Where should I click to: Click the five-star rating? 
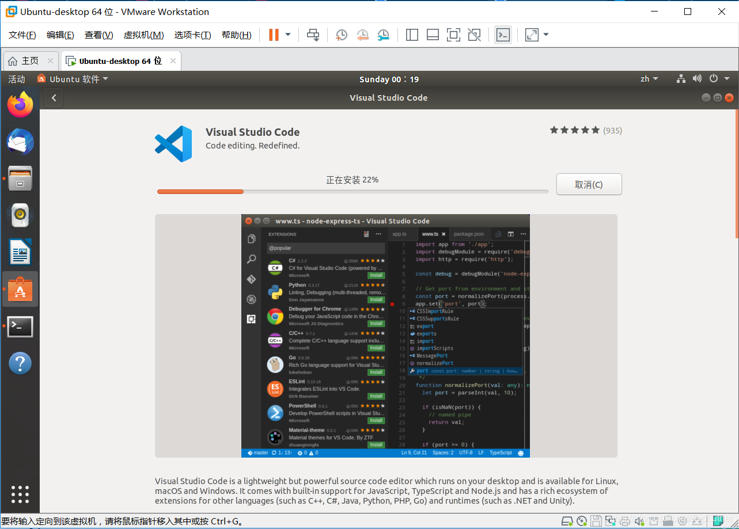pos(574,131)
